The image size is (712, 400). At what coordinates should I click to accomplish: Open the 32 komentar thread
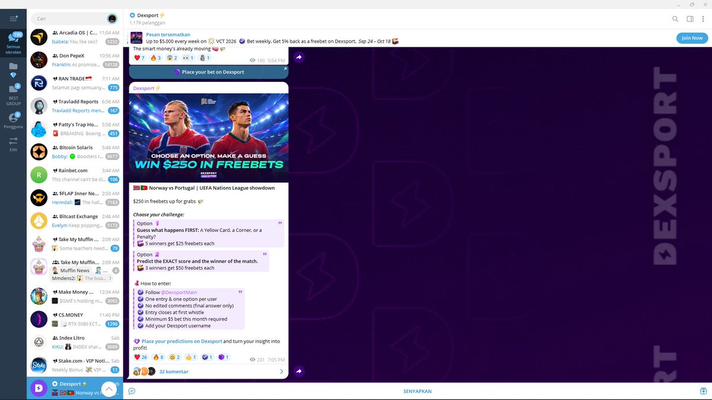point(209,372)
